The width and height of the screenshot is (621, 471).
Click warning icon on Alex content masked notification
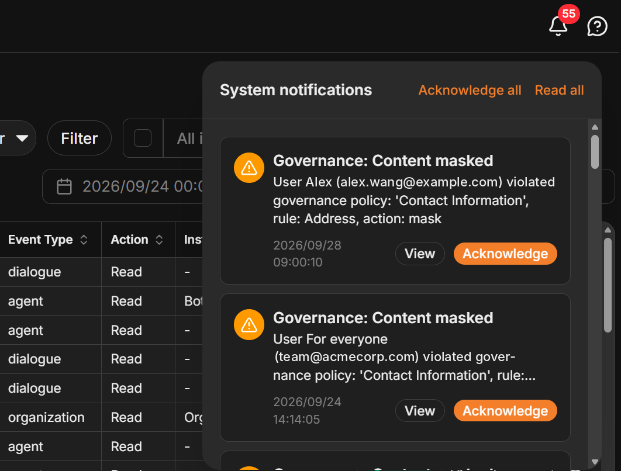click(x=249, y=168)
